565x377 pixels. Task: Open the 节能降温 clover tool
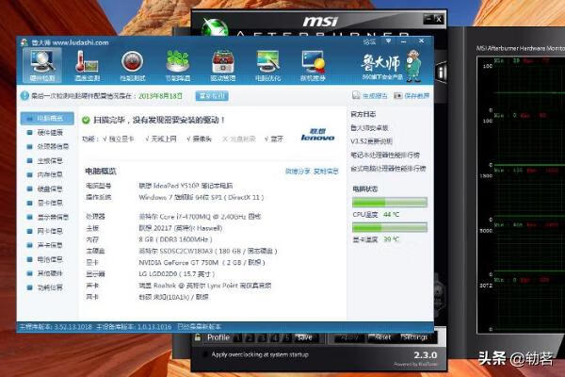tap(178, 66)
